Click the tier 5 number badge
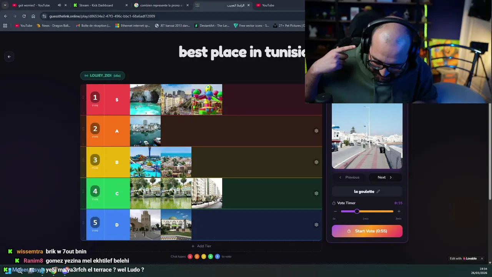Viewport: 492px width, 277px height. (95, 222)
